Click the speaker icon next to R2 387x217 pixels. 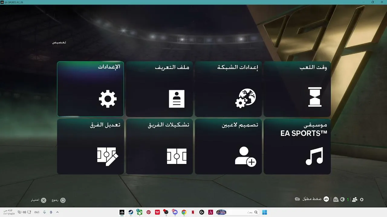click(x=343, y=200)
